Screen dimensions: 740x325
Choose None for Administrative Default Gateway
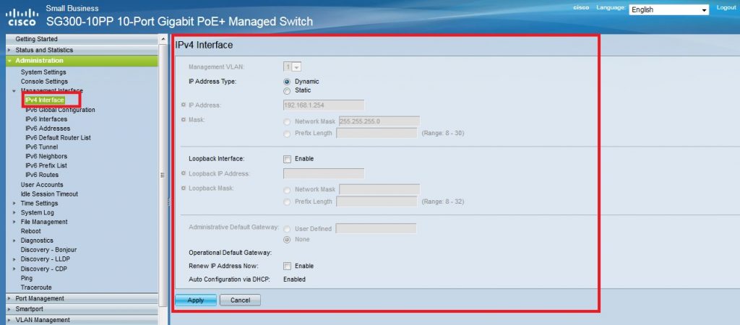pos(286,240)
